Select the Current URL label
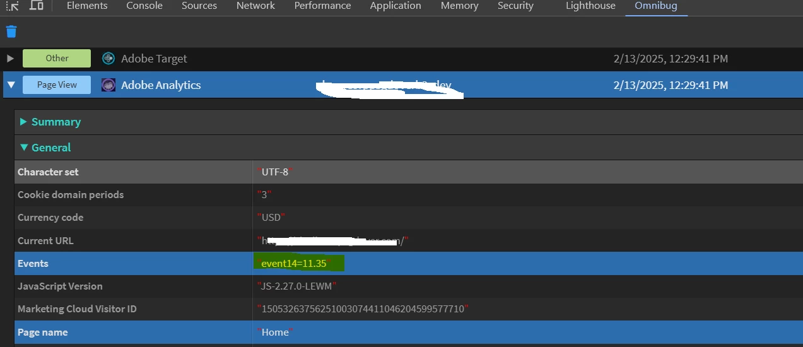Image resolution: width=803 pixels, height=347 pixels. [x=45, y=240]
